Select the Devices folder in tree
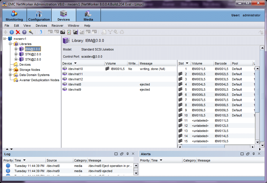The width and height of the screenshot is (267, 183). point(25,65)
